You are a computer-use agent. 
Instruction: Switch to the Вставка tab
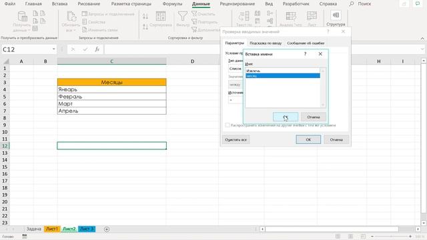click(x=59, y=4)
